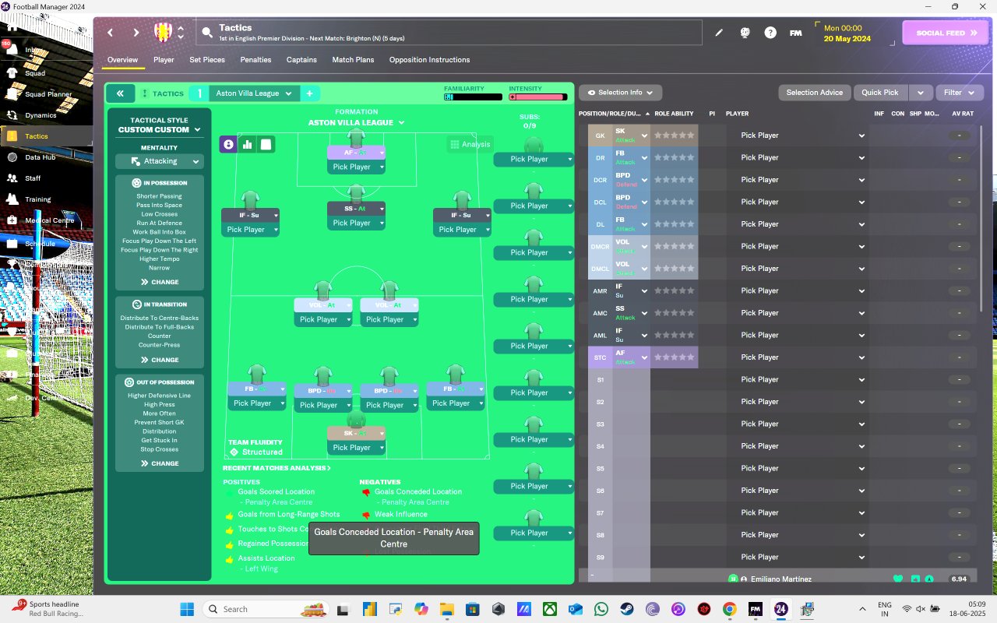
Task: Click the Familiarity progress bar
Action: pos(473,97)
